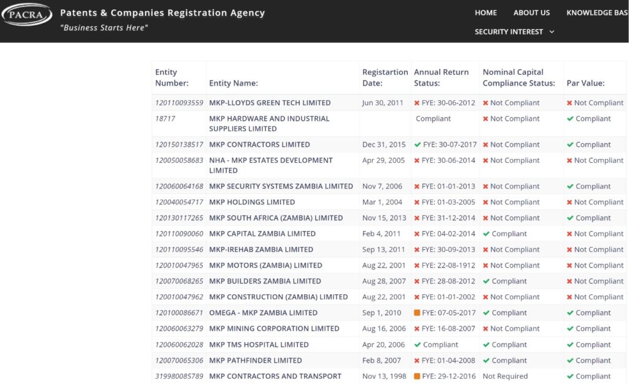Click red cross beside FYE: 22-08-1912
Screen dimensions: 629x385
417,265
